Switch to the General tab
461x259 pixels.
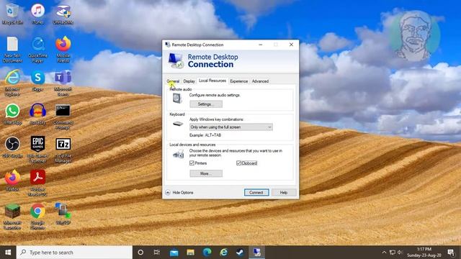[173, 81]
